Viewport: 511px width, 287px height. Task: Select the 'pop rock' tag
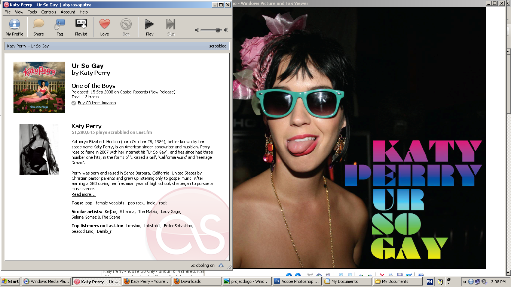coord(136,203)
